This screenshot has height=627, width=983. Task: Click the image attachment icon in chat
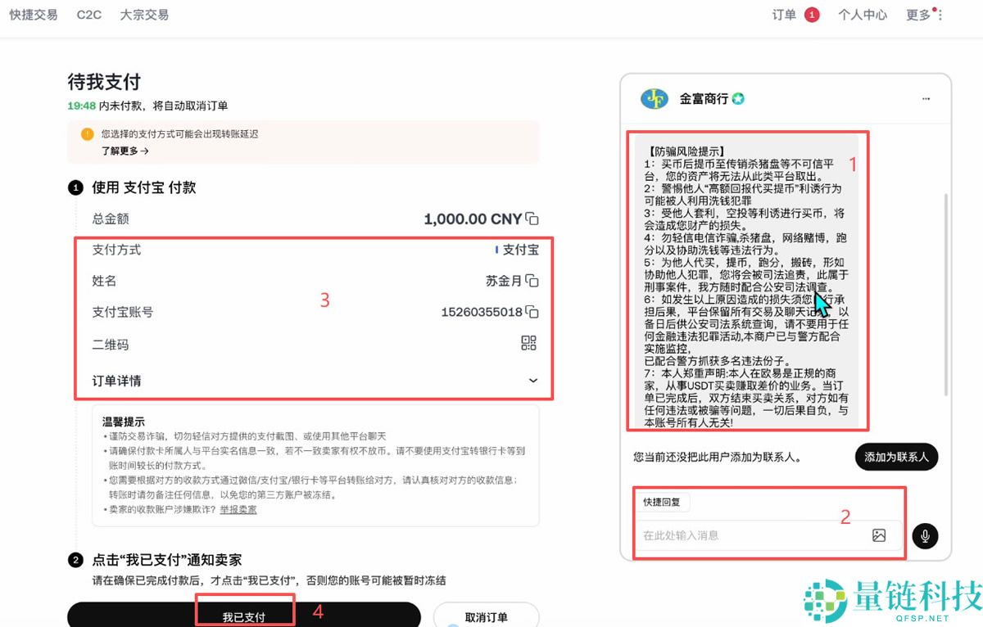click(x=879, y=535)
